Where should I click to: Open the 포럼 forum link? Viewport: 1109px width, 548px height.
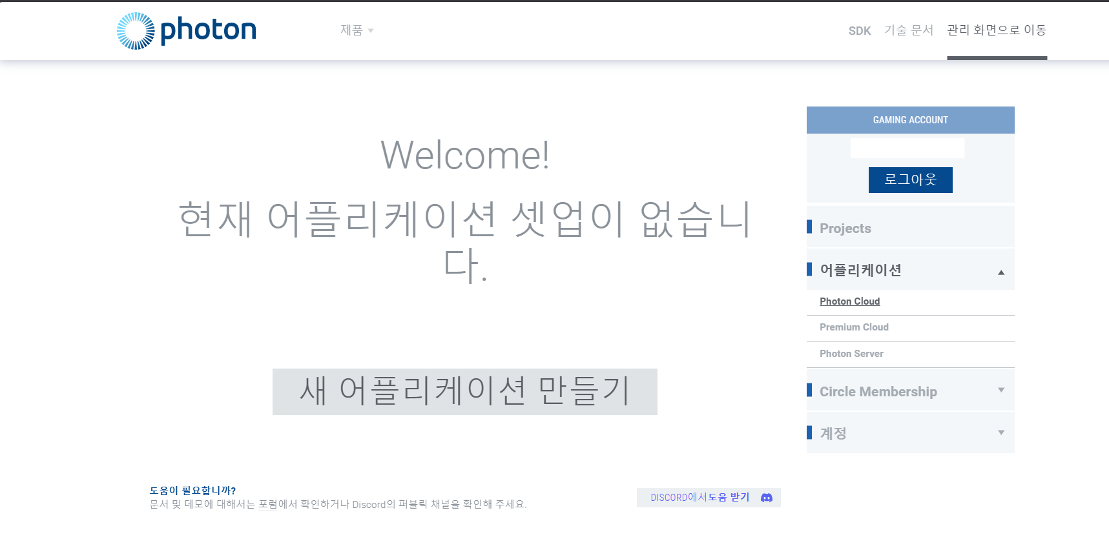(267, 504)
